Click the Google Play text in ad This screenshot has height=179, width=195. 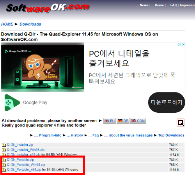coord(35,103)
